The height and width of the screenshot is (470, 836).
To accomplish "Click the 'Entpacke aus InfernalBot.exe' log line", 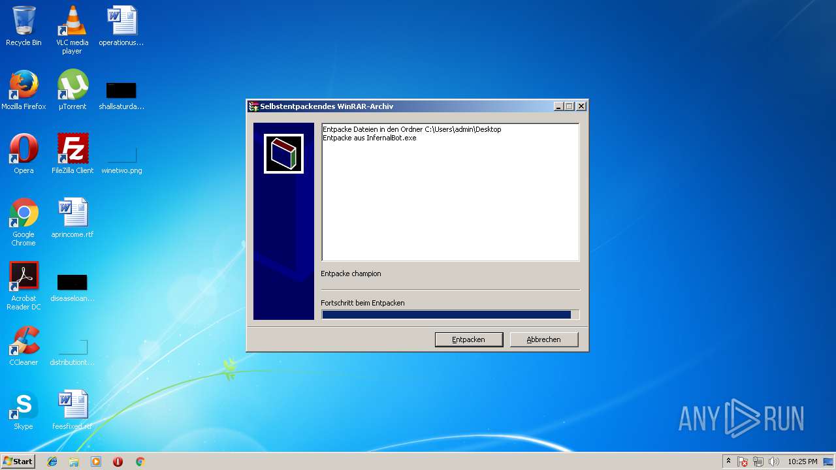I will [370, 138].
